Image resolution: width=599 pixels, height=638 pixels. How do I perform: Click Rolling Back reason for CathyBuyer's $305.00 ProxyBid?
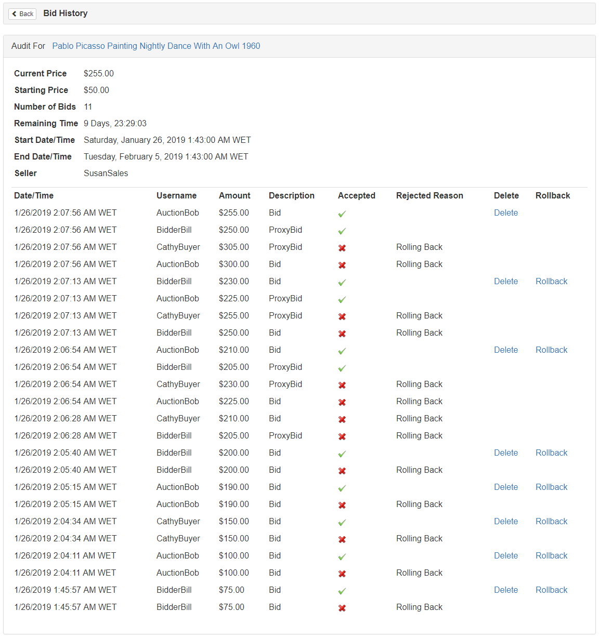click(419, 247)
